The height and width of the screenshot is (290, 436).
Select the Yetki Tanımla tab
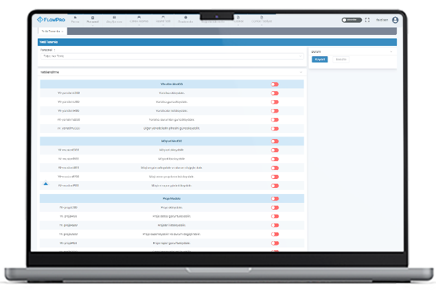tap(51, 31)
